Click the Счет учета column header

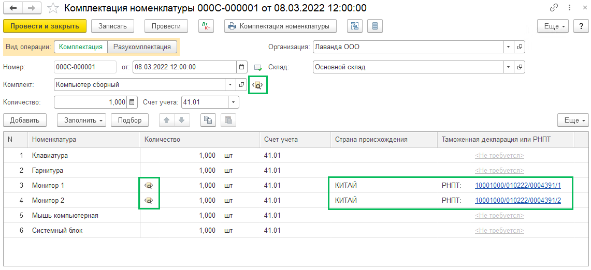[295, 139]
